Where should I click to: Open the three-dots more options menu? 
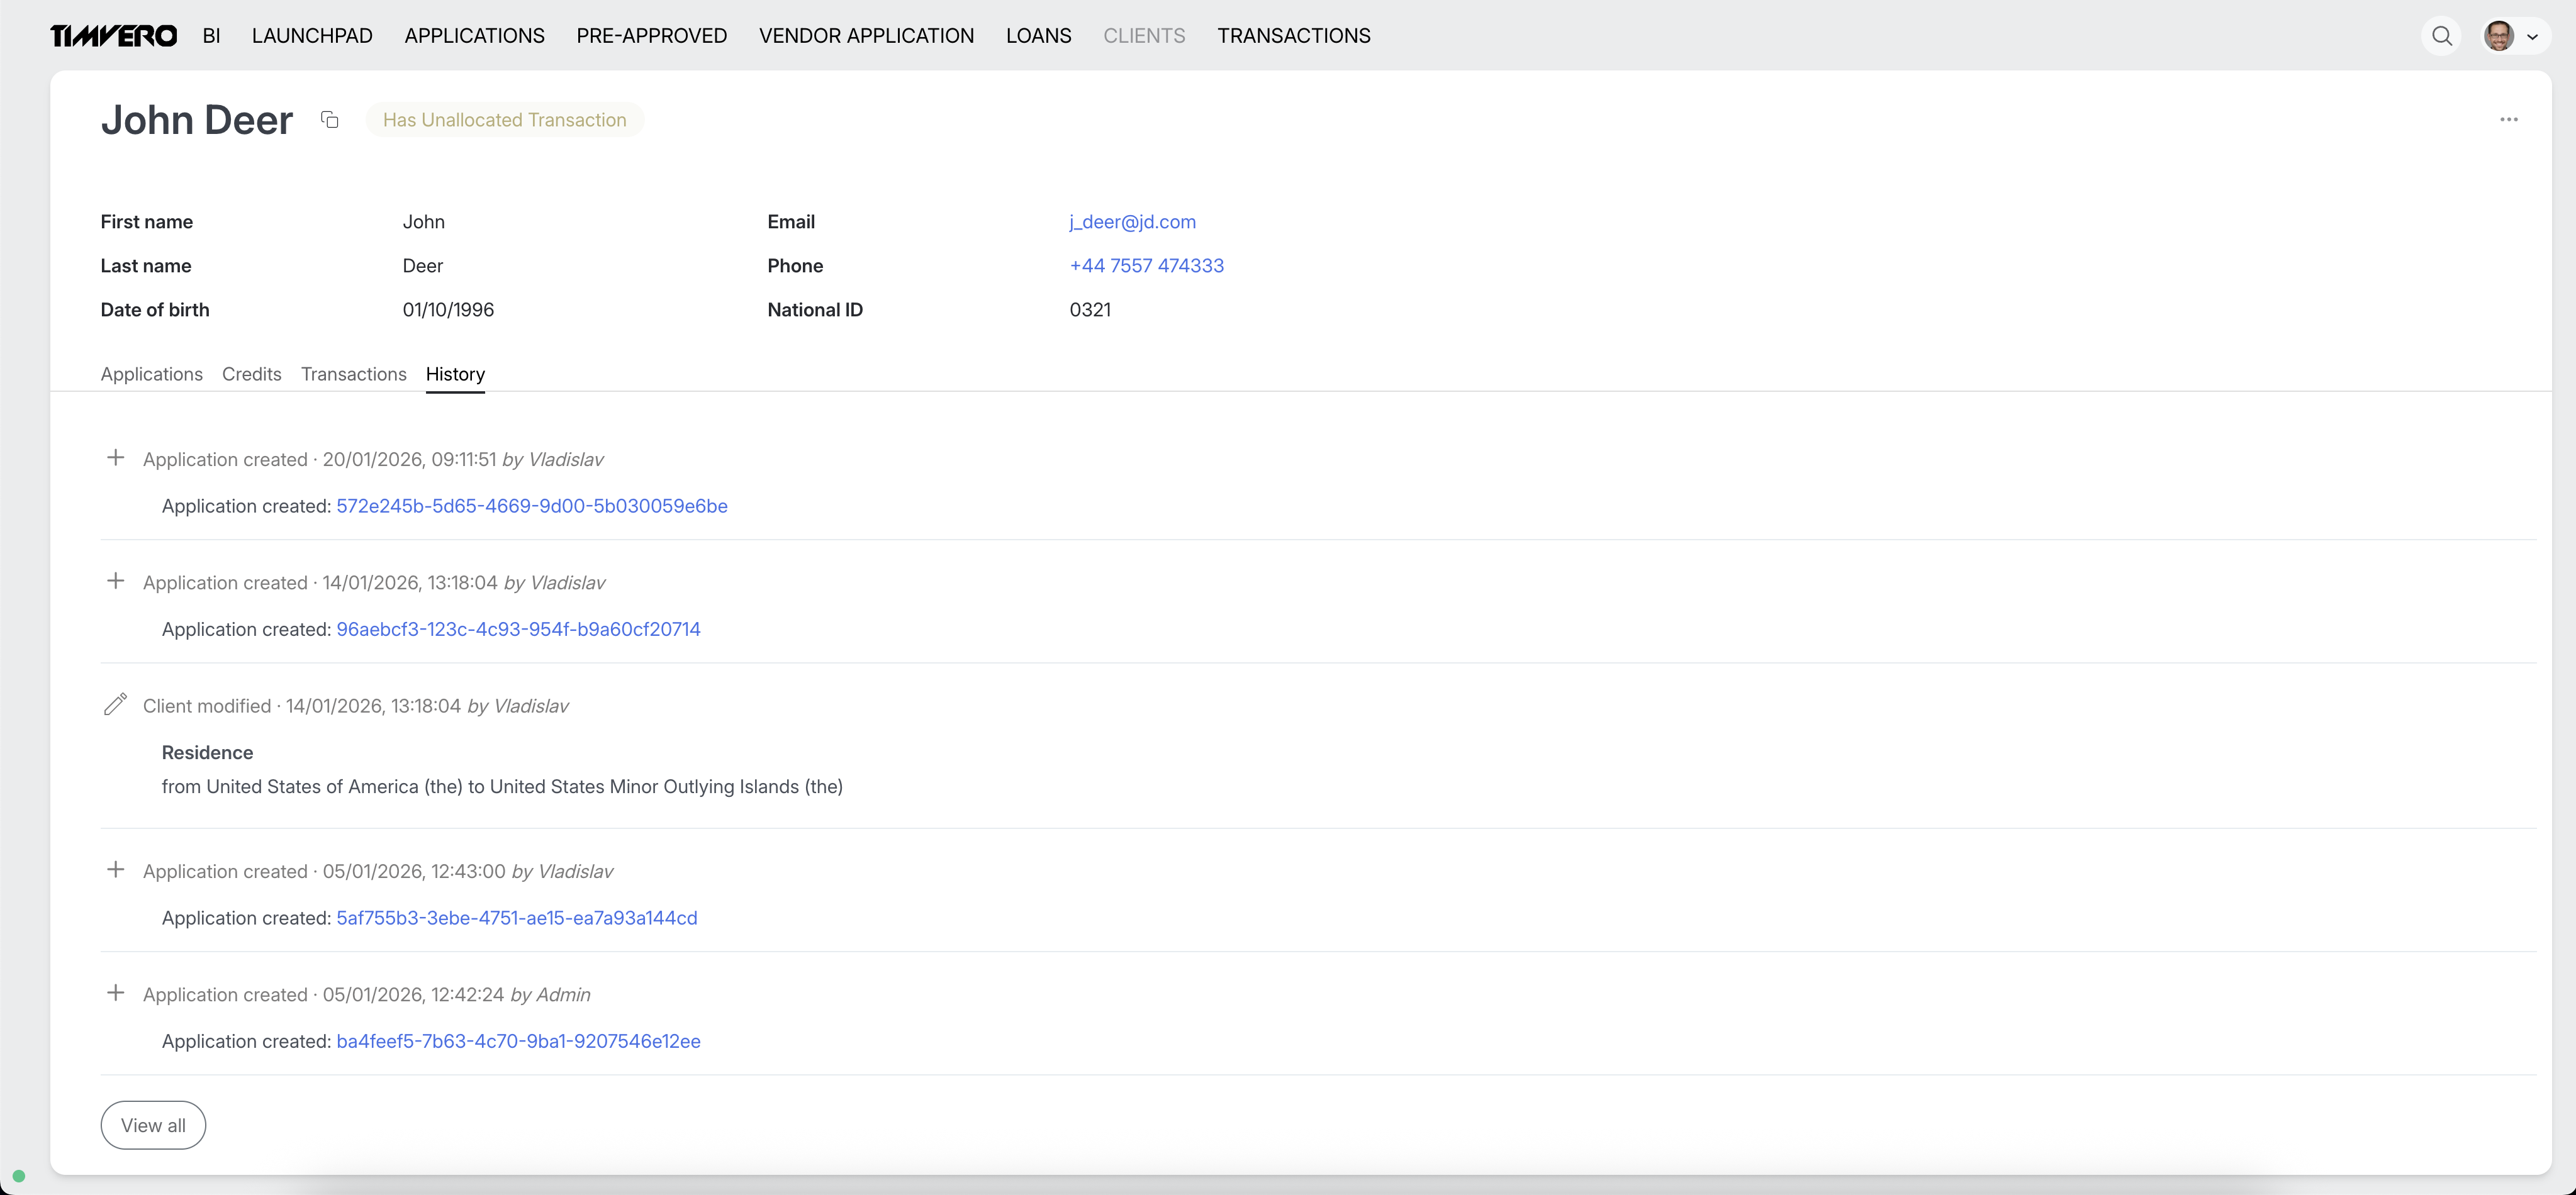point(2508,120)
